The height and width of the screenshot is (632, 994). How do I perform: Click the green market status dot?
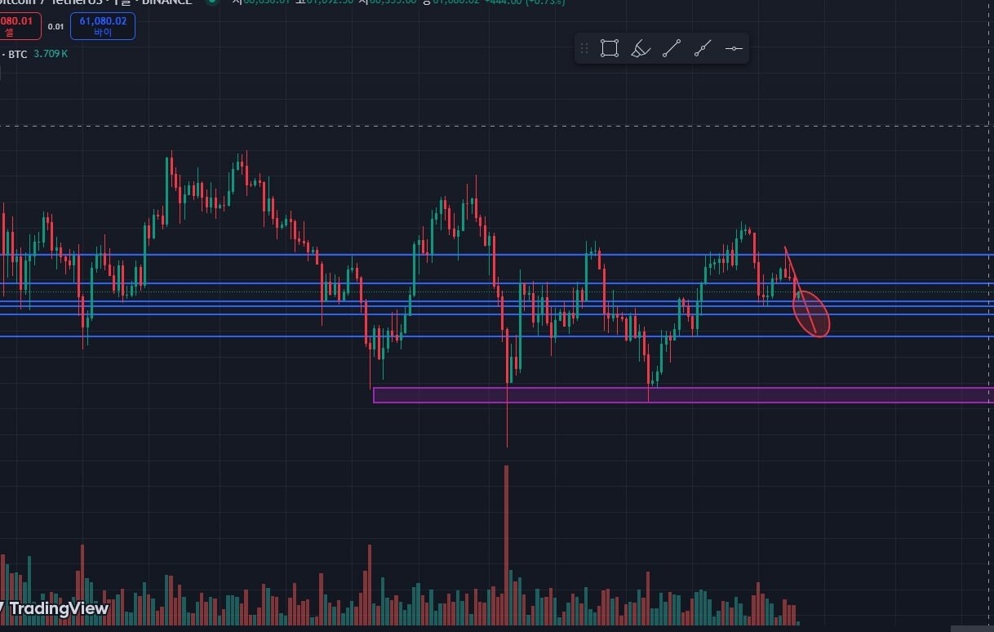212,2
